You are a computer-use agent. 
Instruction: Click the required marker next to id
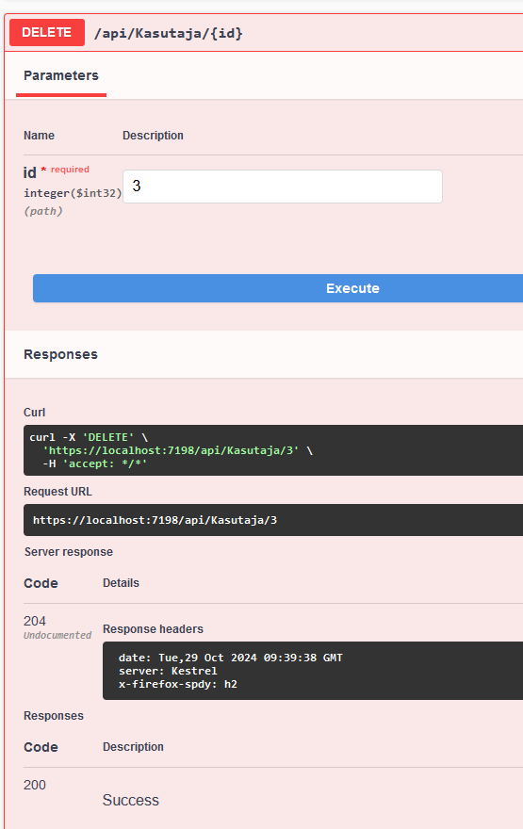click(66, 170)
